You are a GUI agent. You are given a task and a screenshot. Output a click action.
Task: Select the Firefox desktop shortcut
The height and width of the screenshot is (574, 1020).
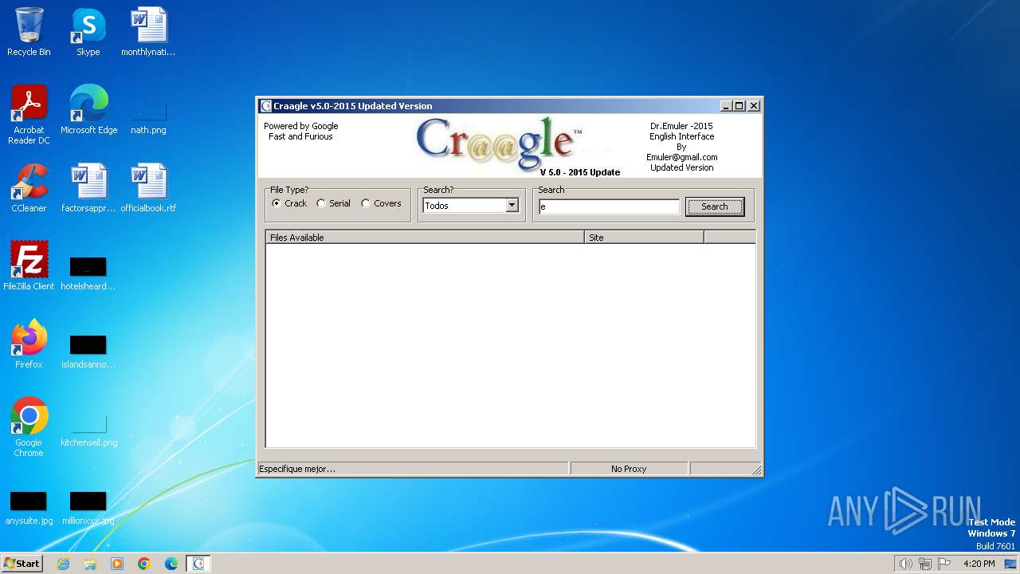coord(29,344)
